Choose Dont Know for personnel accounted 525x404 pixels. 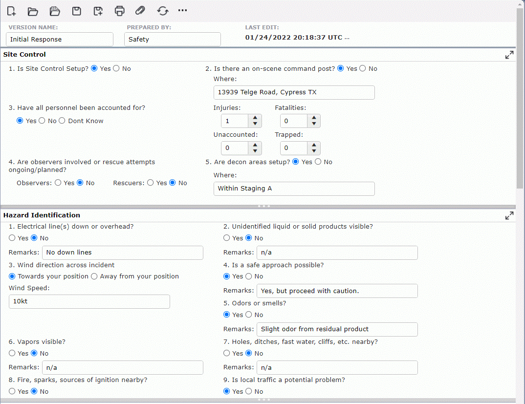pyautogui.click(x=62, y=121)
